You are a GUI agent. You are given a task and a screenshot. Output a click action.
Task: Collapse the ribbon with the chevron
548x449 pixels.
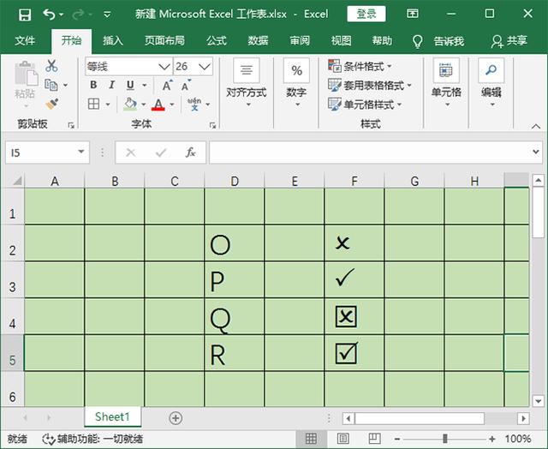click(536, 126)
